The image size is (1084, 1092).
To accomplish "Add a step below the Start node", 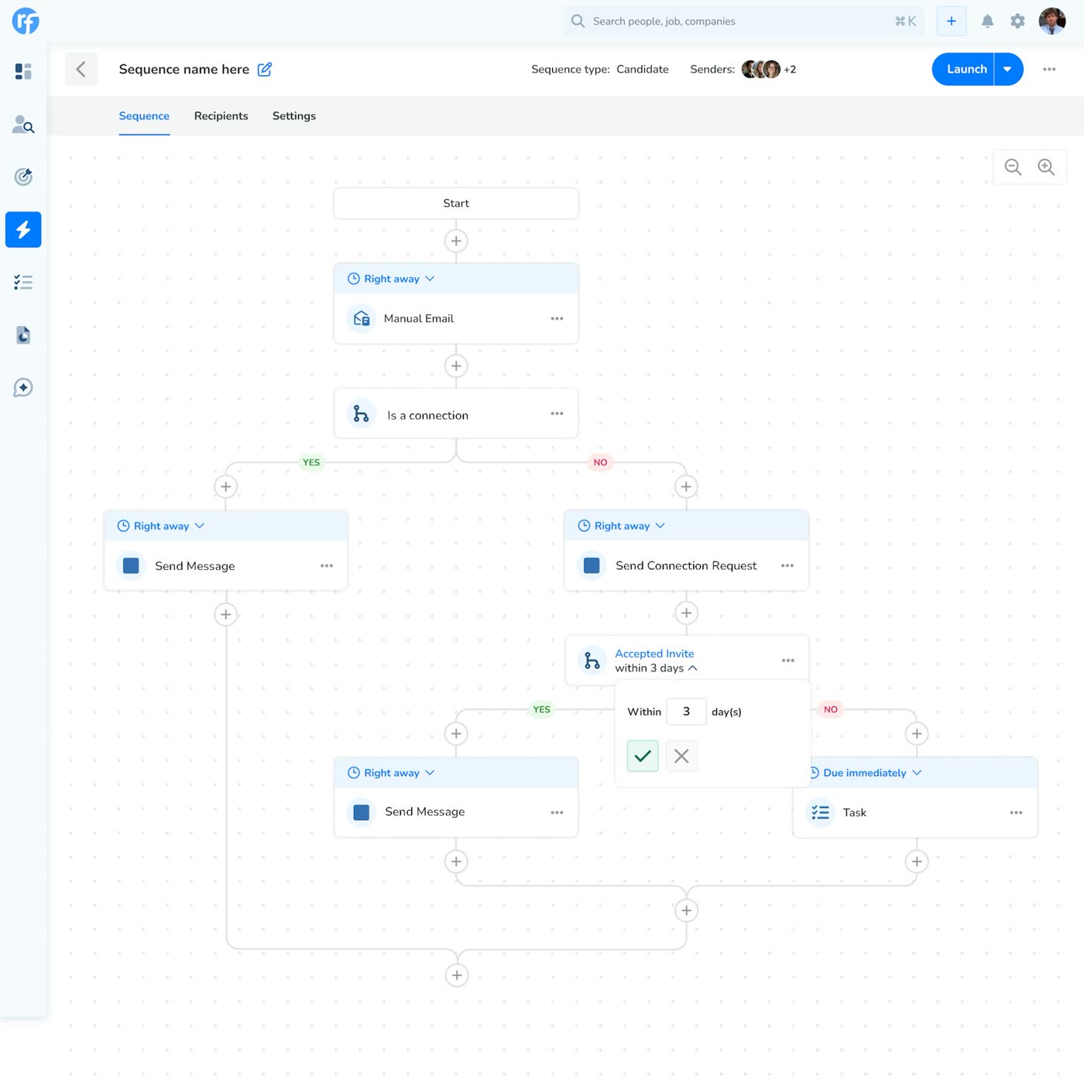I will tap(456, 241).
